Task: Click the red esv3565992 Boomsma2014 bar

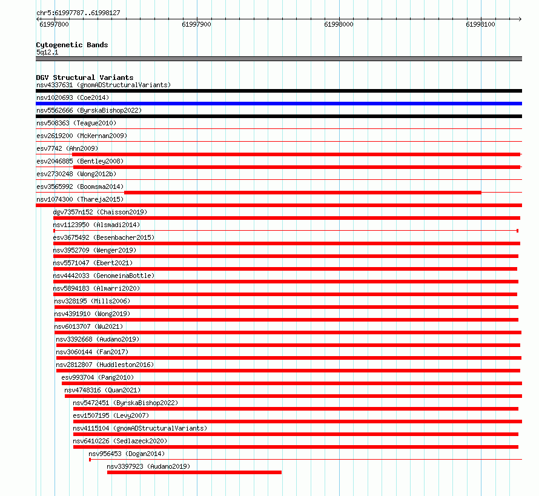Action: [x=302, y=193]
